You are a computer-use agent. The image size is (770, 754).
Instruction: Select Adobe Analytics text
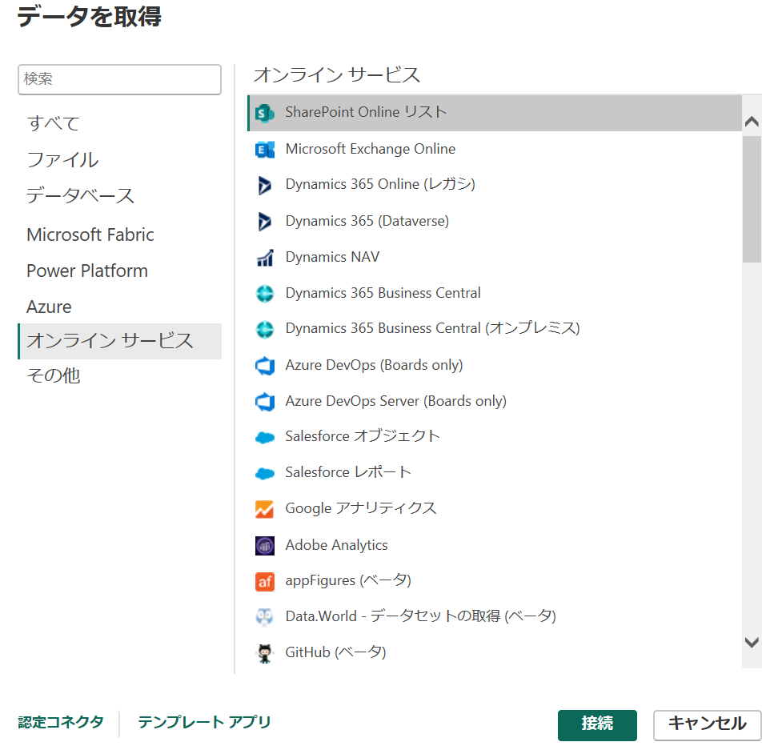click(336, 545)
